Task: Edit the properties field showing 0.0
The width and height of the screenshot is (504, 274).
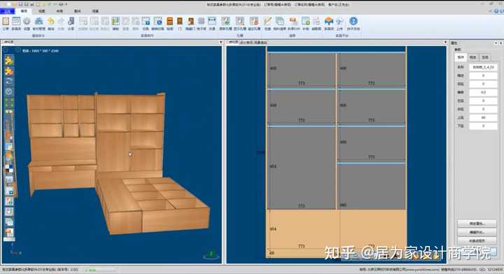Action: [x=483, y=92]
